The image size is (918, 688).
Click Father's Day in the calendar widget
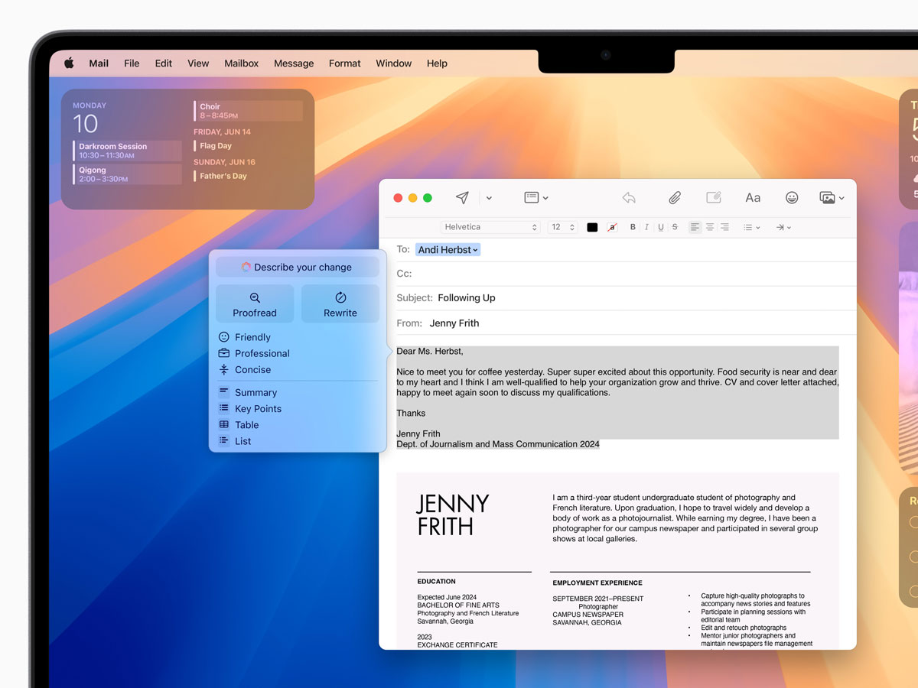[223, 176]
